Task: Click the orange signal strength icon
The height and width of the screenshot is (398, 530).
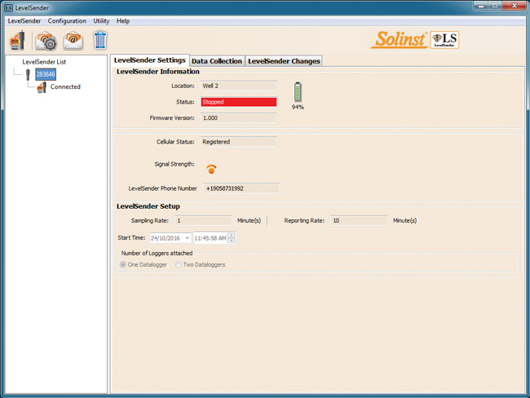Action: 211,168
